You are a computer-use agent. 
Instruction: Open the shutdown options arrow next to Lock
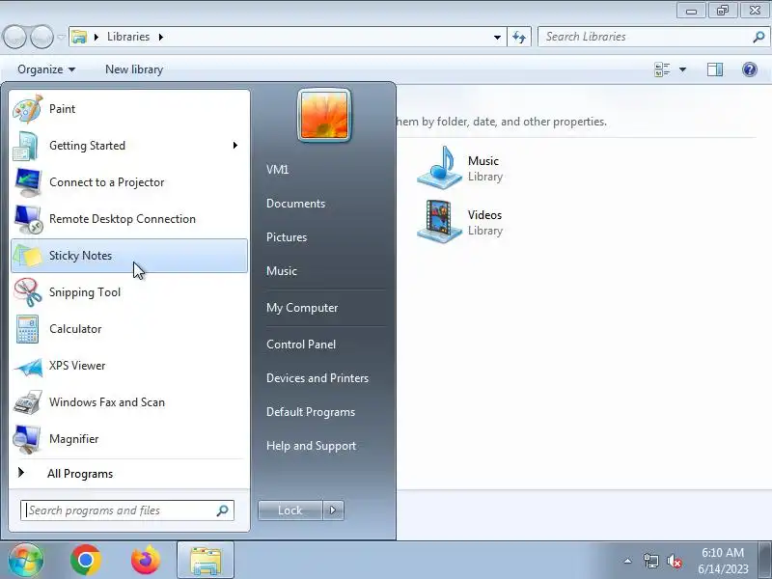coord(333,510)
